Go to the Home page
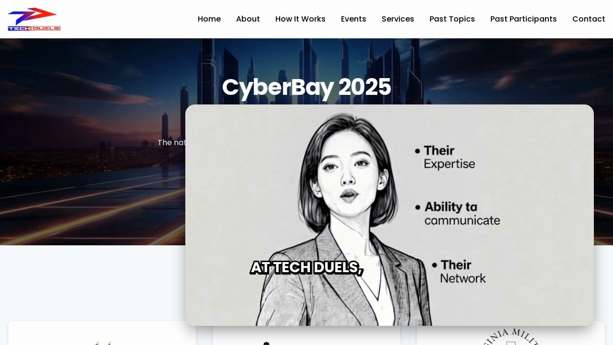The height and width of the screenshot is (345, 613). [209, 19]
